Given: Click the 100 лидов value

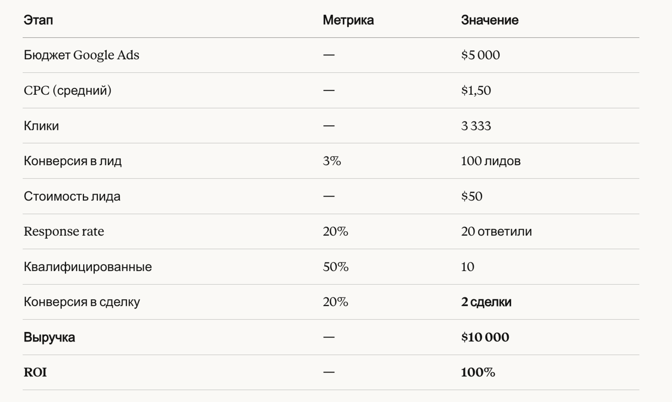Looking at the screenshot, I should [x=490, y=161].
